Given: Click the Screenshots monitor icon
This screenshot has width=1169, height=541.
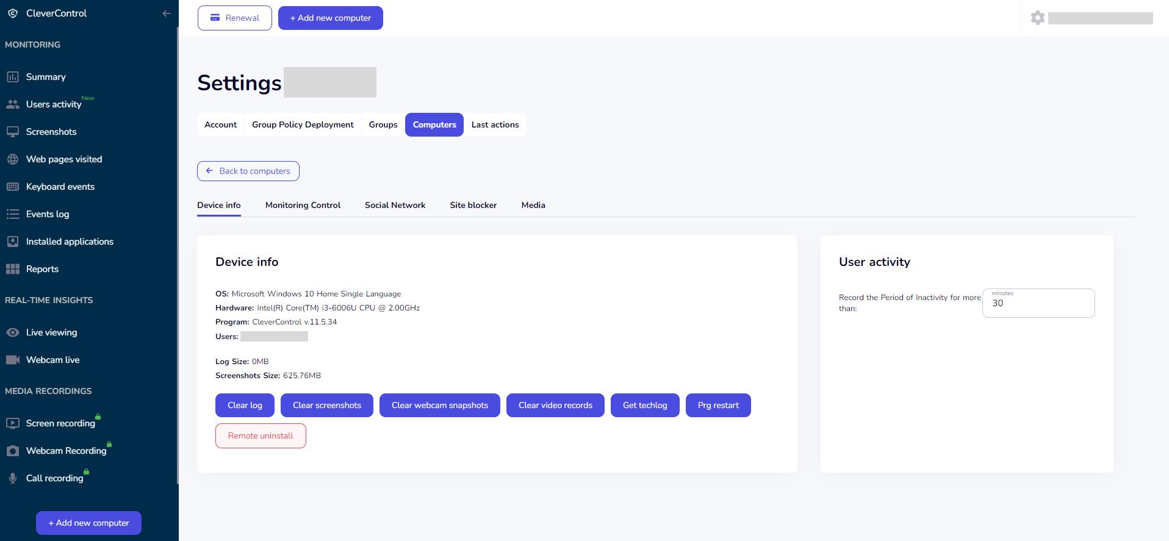Looking at the screenshot, I should [x=13, y=132].
